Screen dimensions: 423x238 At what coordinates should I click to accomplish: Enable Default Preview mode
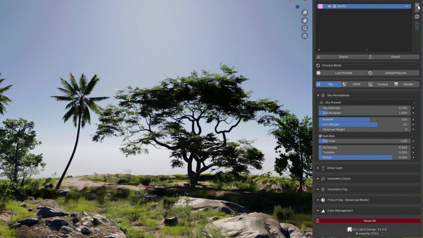click(x=393, y=73)
